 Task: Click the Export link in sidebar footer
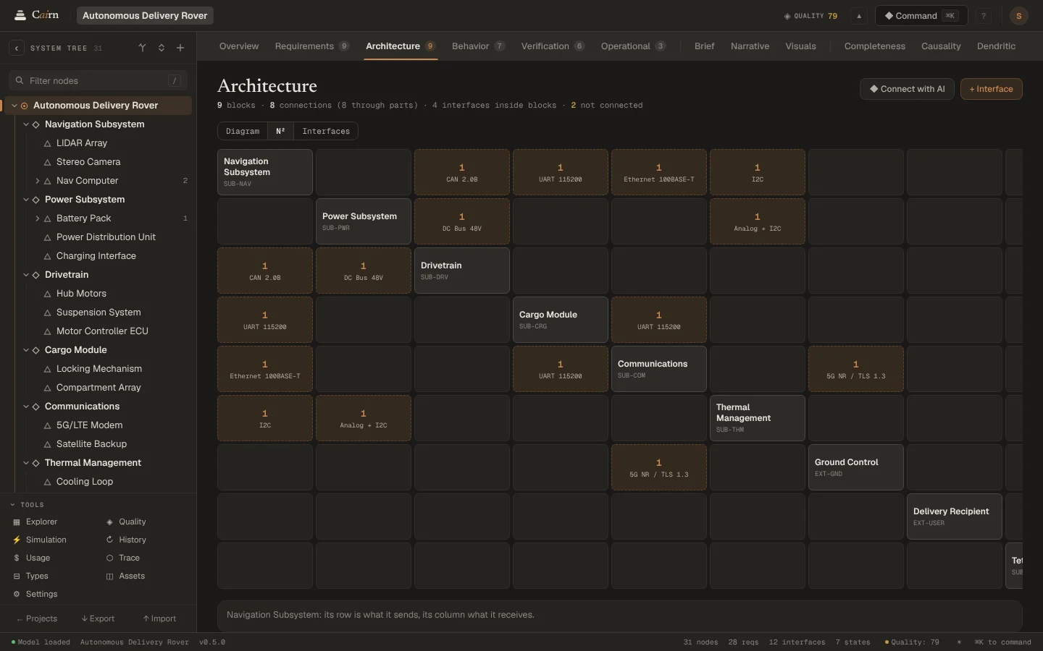click(98, 618)
